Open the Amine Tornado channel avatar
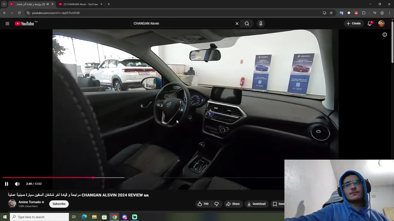Image resolution: width=394 pixels, height=221 pixels. point(12,204)
